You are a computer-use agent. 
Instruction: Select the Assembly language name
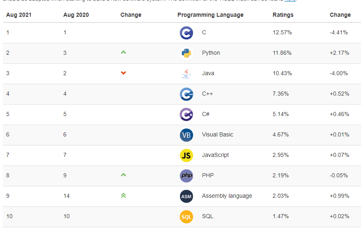227,196
